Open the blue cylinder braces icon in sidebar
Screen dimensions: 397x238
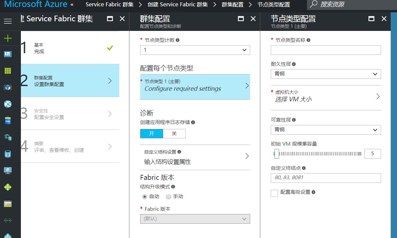coord(8,154)
